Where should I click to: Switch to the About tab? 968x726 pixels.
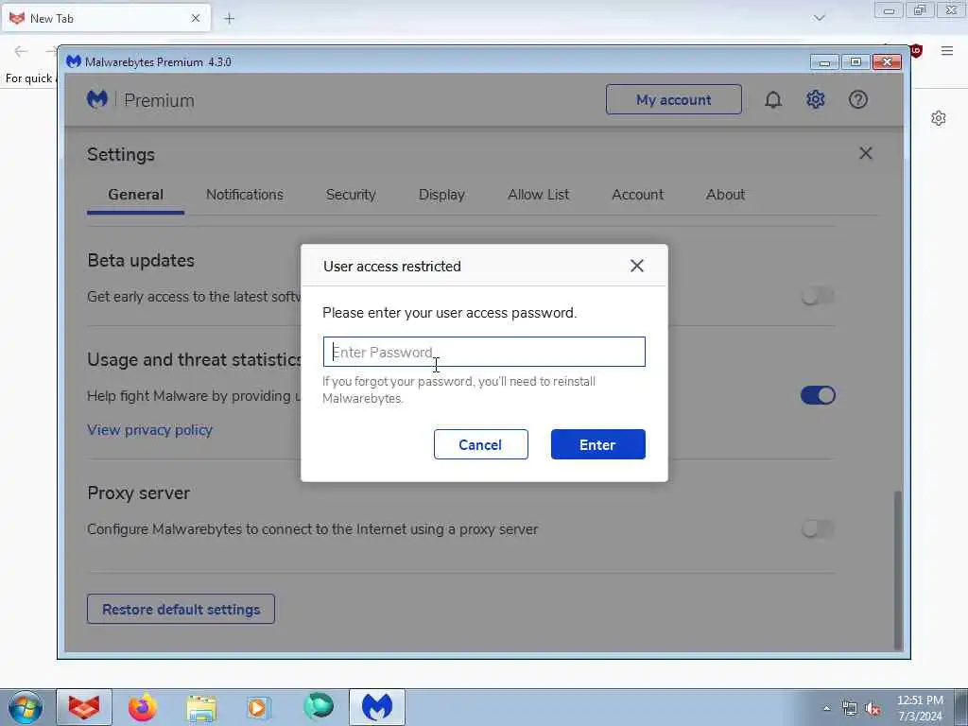(x=725, y=195)
